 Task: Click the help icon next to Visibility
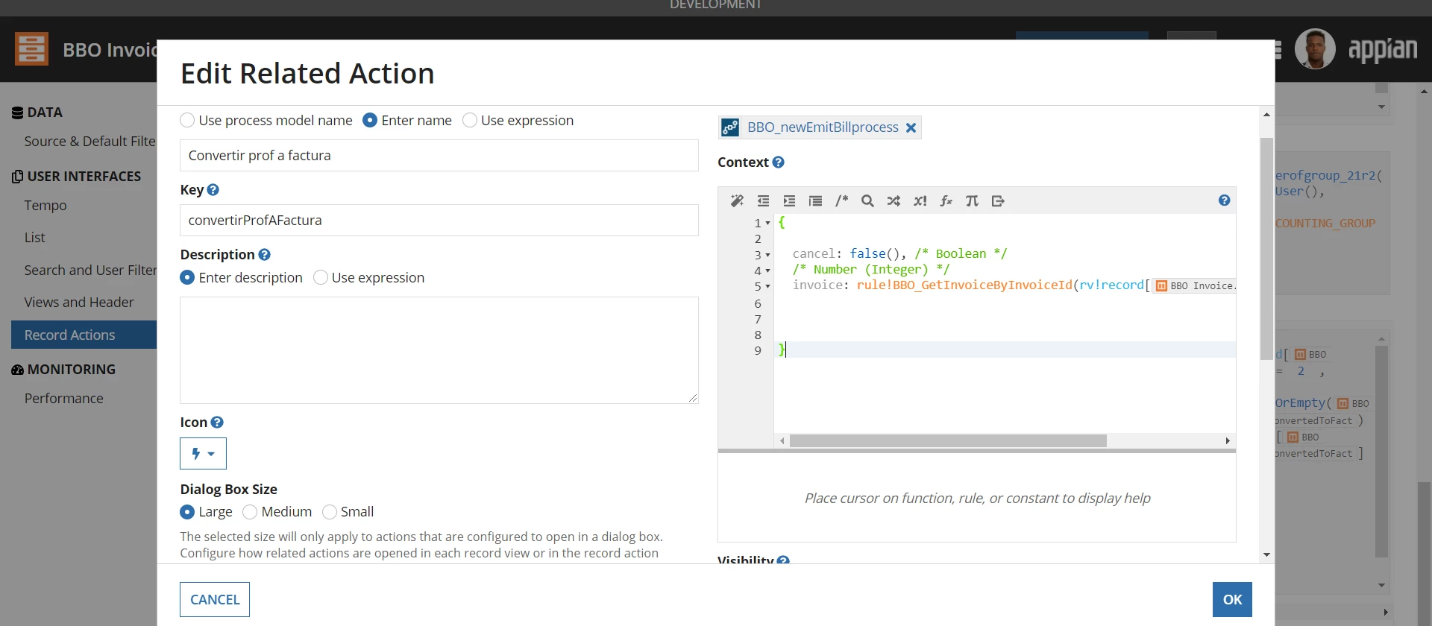tap(783, 560)
